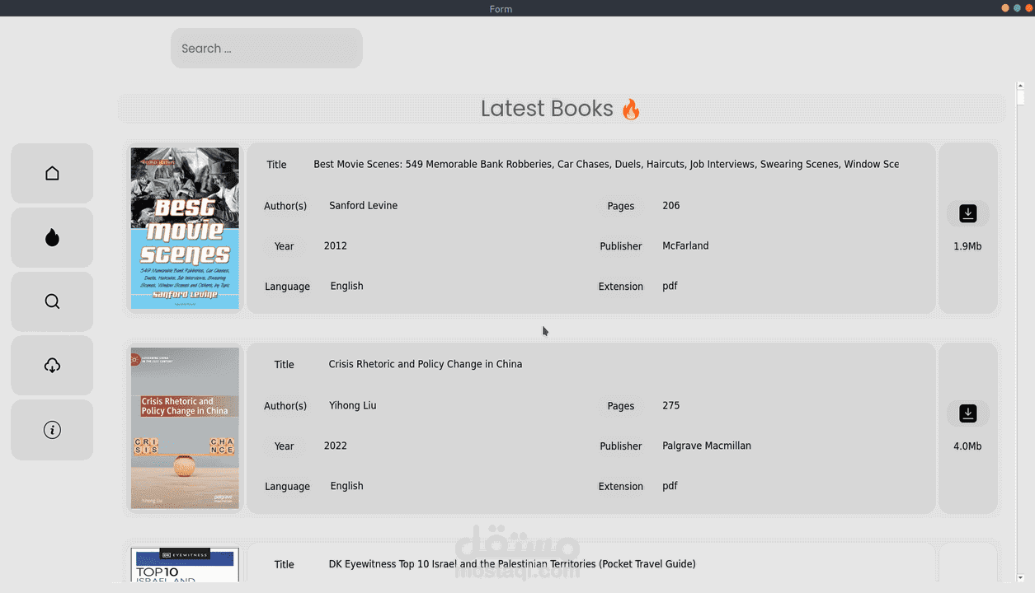Image resolution: width=1035 pixels, height=593 pixels.
Task: Click the pages value 275
Action: (671, 406)
